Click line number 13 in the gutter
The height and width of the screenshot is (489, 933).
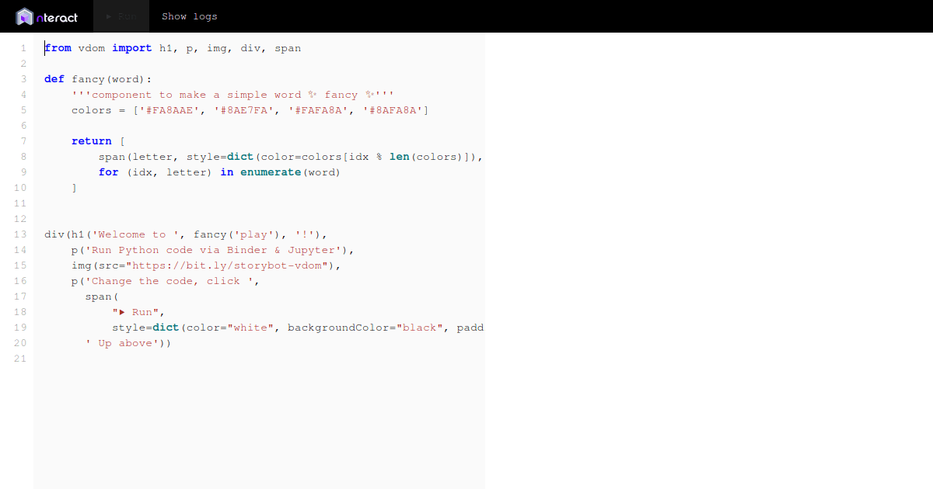coord(19,234)
